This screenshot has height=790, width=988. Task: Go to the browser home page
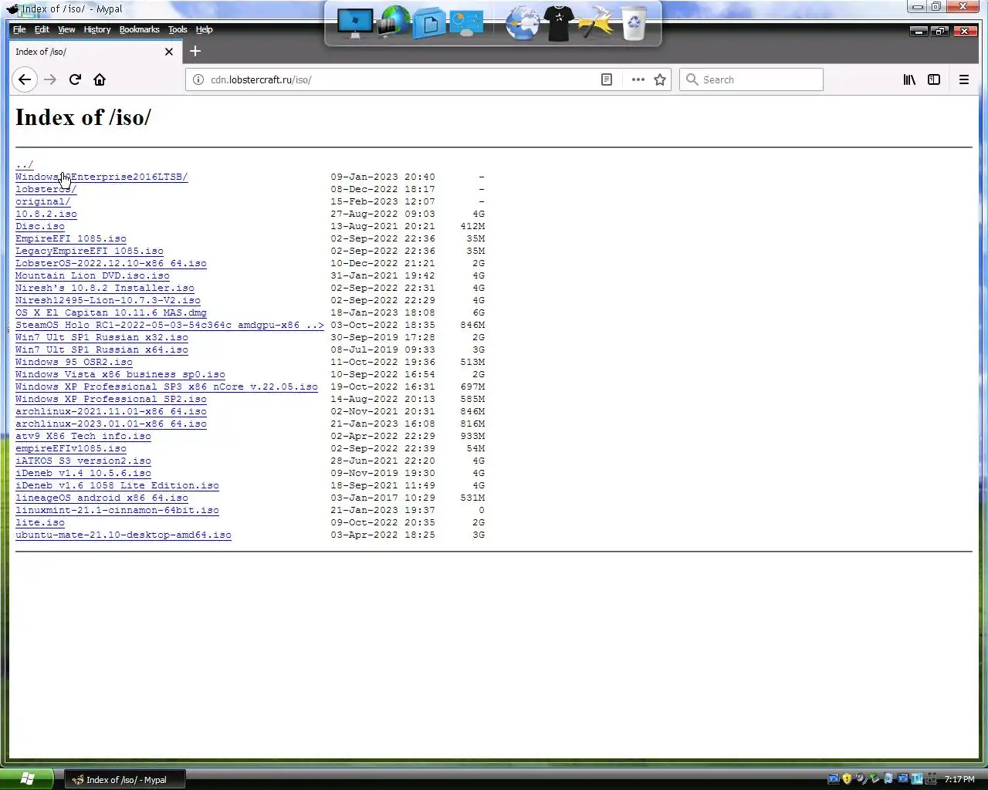coord(100,79)
